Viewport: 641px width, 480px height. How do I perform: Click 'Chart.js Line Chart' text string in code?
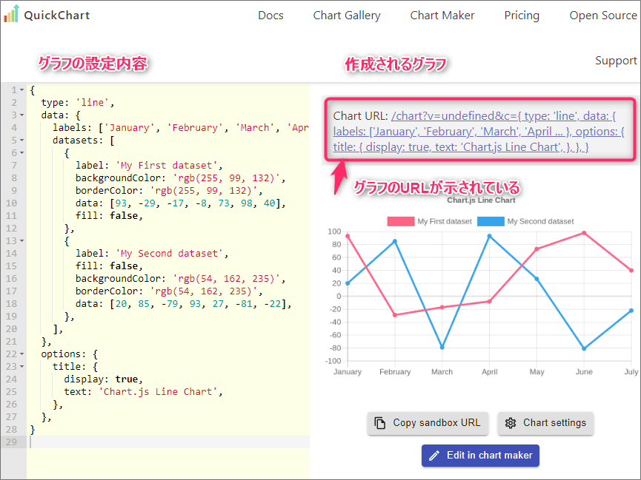tap(158, 392)
